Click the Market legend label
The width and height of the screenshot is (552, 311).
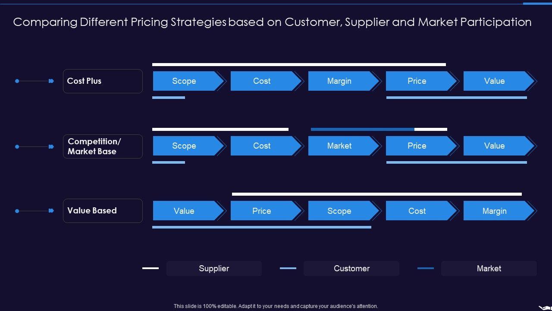click(489, 268)
